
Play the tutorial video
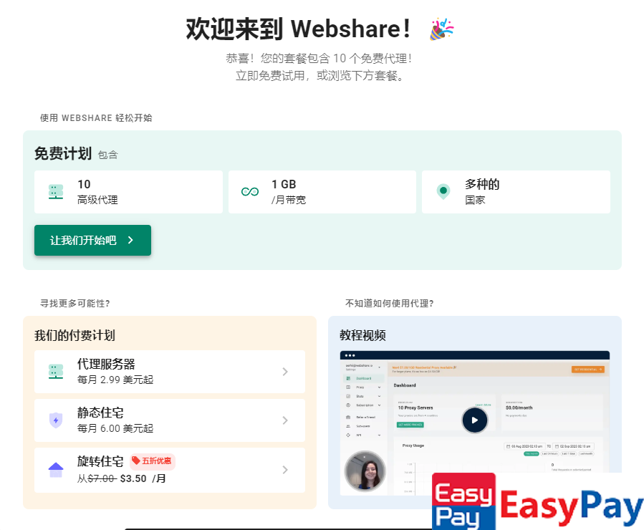tap(475, 420)
